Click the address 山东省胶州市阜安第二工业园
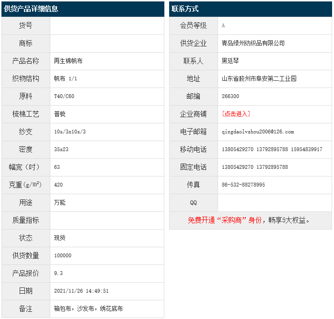334x319 pixels. pos(259,78)
